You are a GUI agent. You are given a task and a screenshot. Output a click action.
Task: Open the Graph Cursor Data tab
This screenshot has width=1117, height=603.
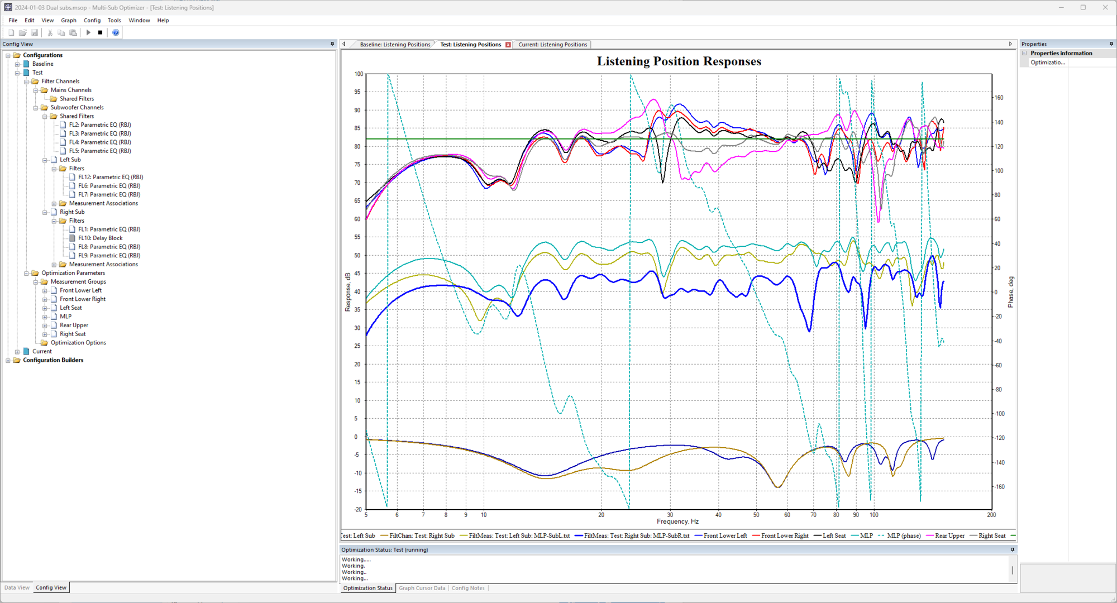422,588
